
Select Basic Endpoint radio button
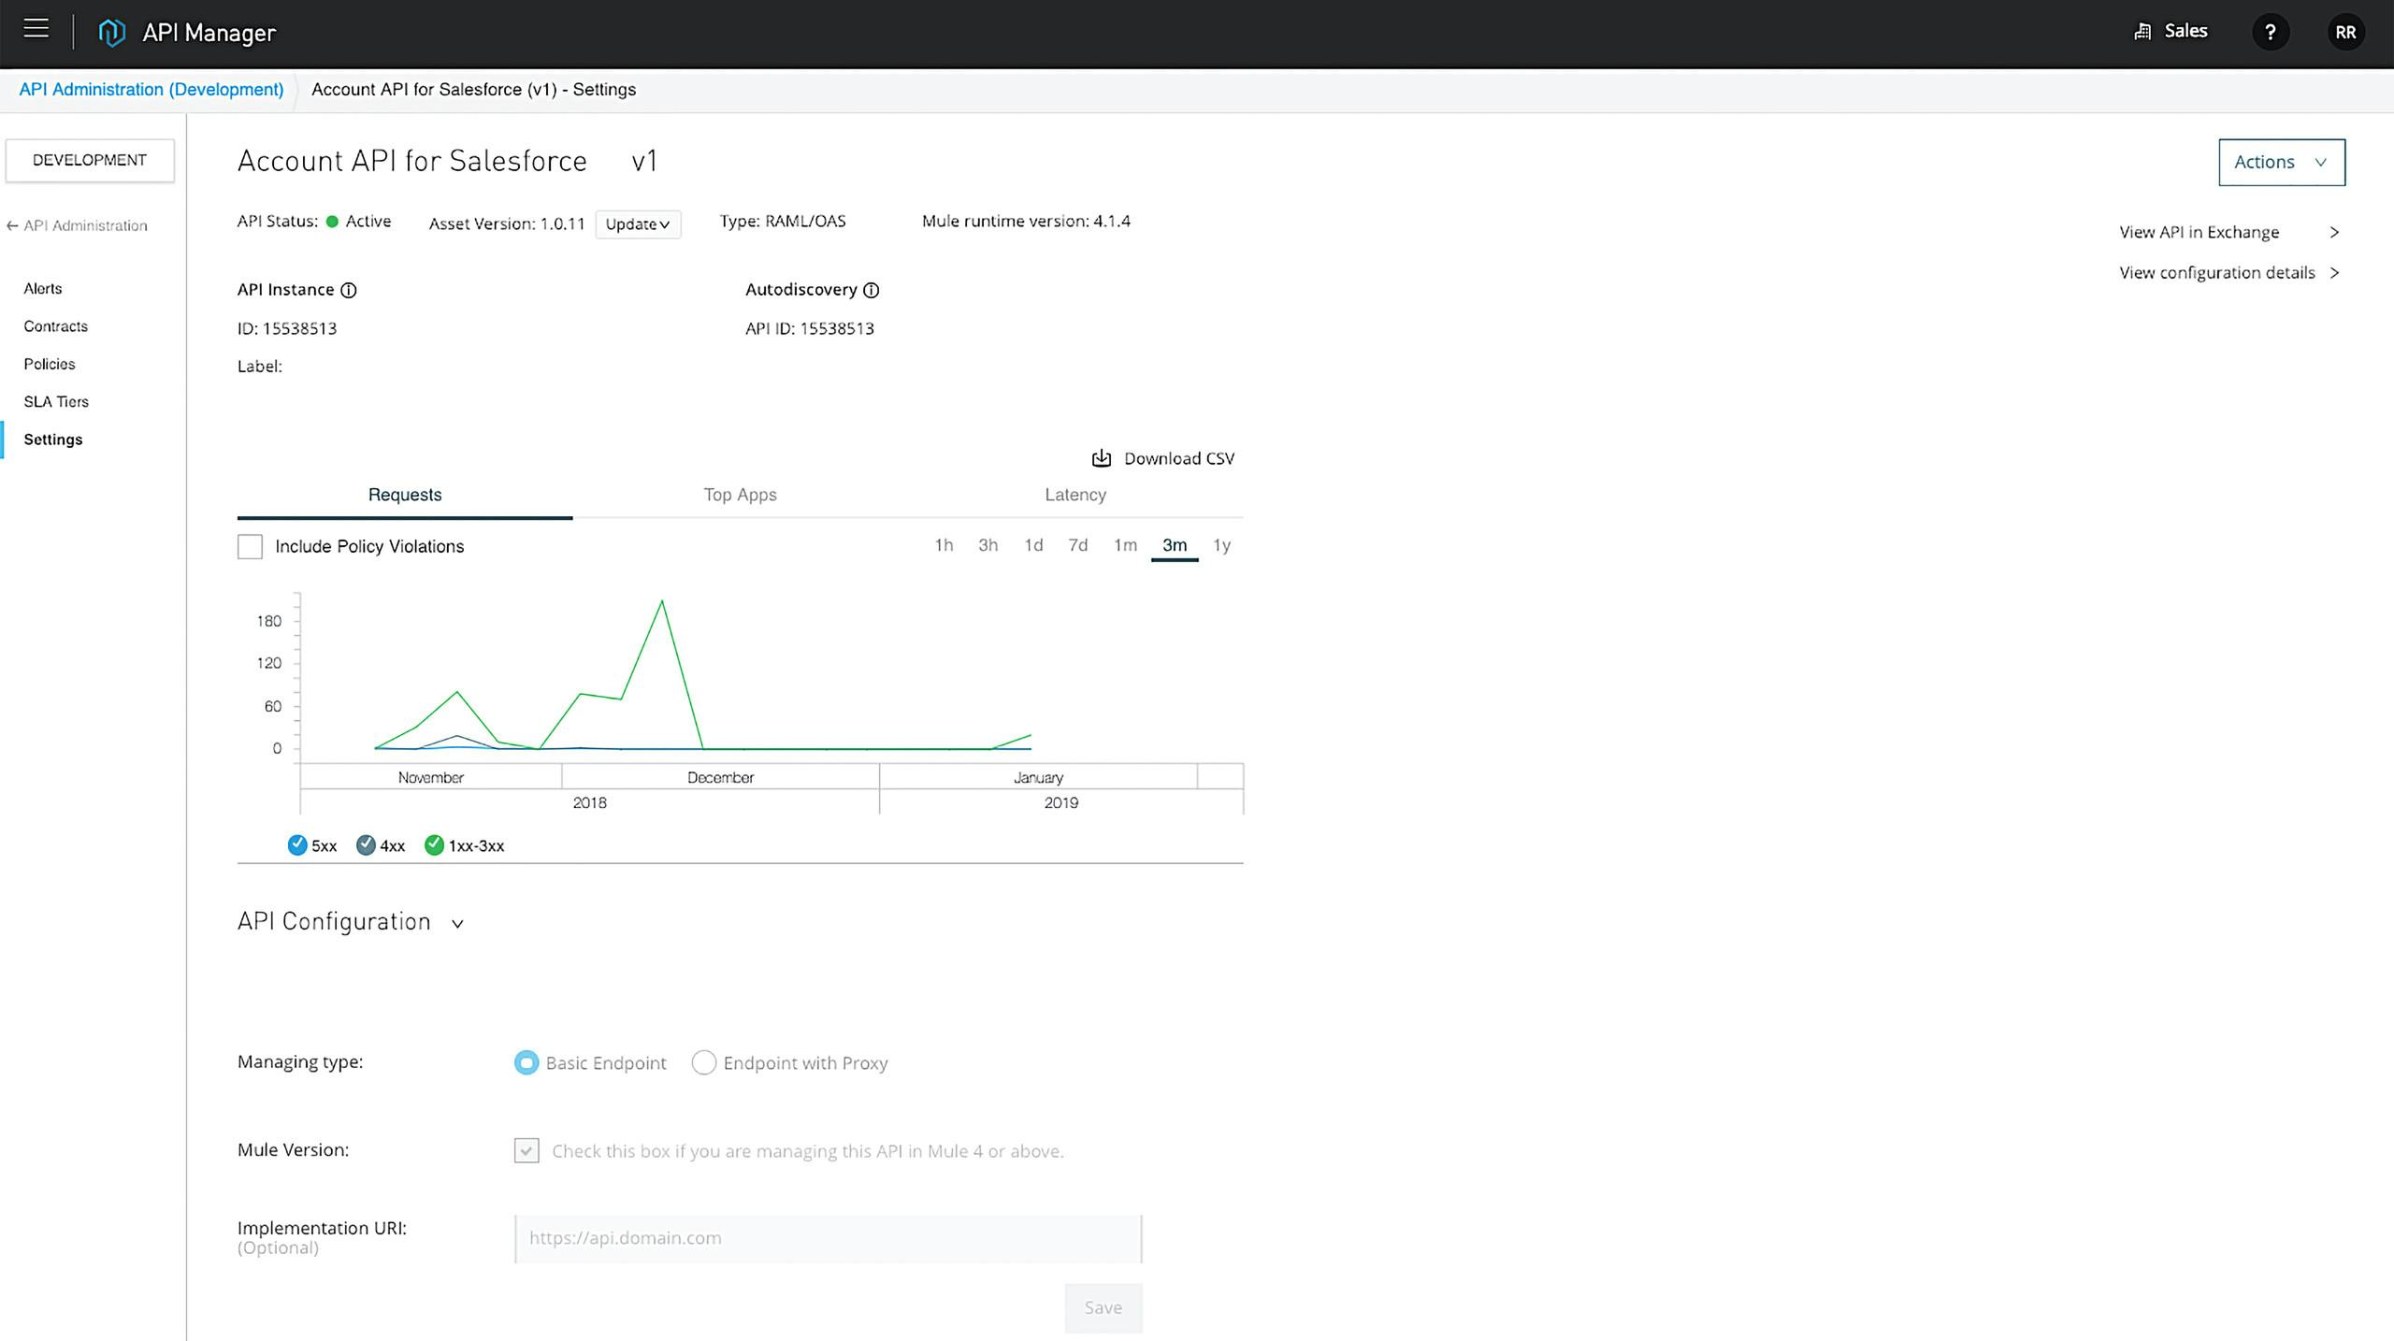pyautogui.click(x=526, y=1062)
